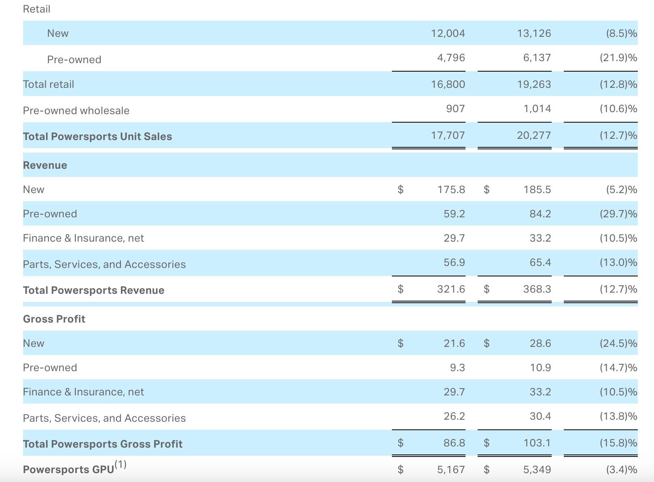
Task: Click the Revenue section heading
Action: point(45,165)
